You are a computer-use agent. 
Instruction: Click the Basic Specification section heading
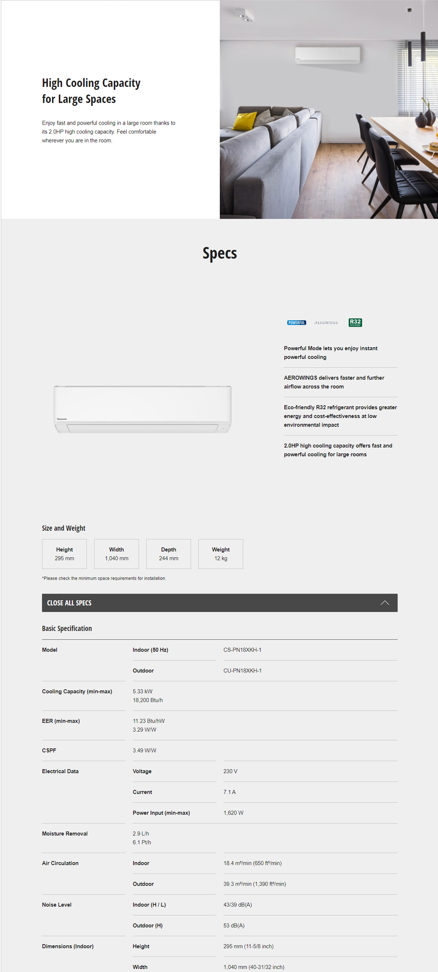click(x=67, y=628)
